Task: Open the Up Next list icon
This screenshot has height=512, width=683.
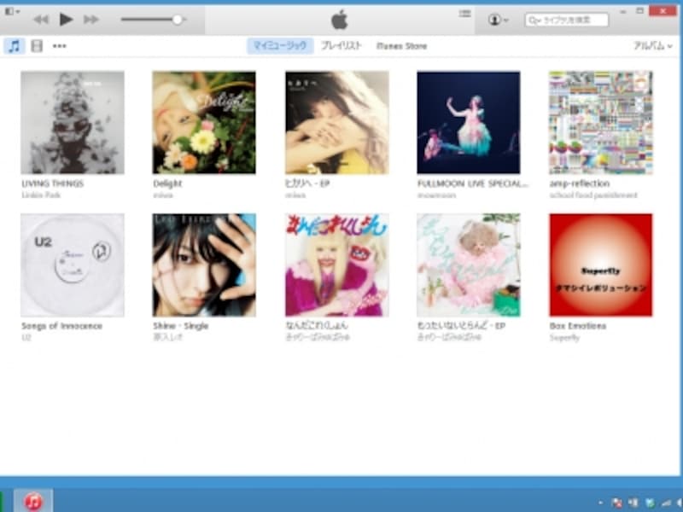Action: click(x=464, y=14)
